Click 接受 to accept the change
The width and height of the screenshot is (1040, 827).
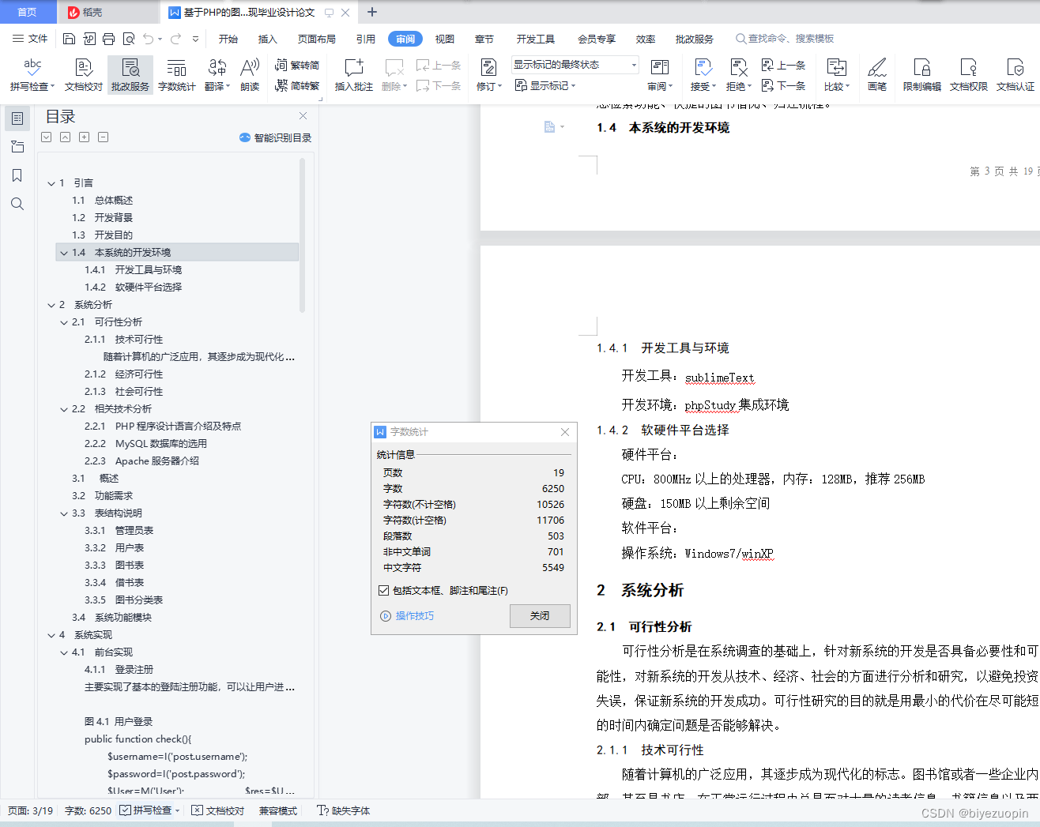703,75
